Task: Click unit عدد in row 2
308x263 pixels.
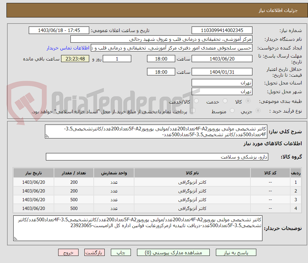Action: tap(114, 191)
